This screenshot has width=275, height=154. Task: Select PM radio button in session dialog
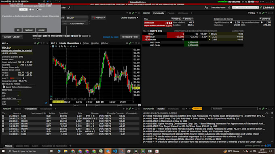37,9
